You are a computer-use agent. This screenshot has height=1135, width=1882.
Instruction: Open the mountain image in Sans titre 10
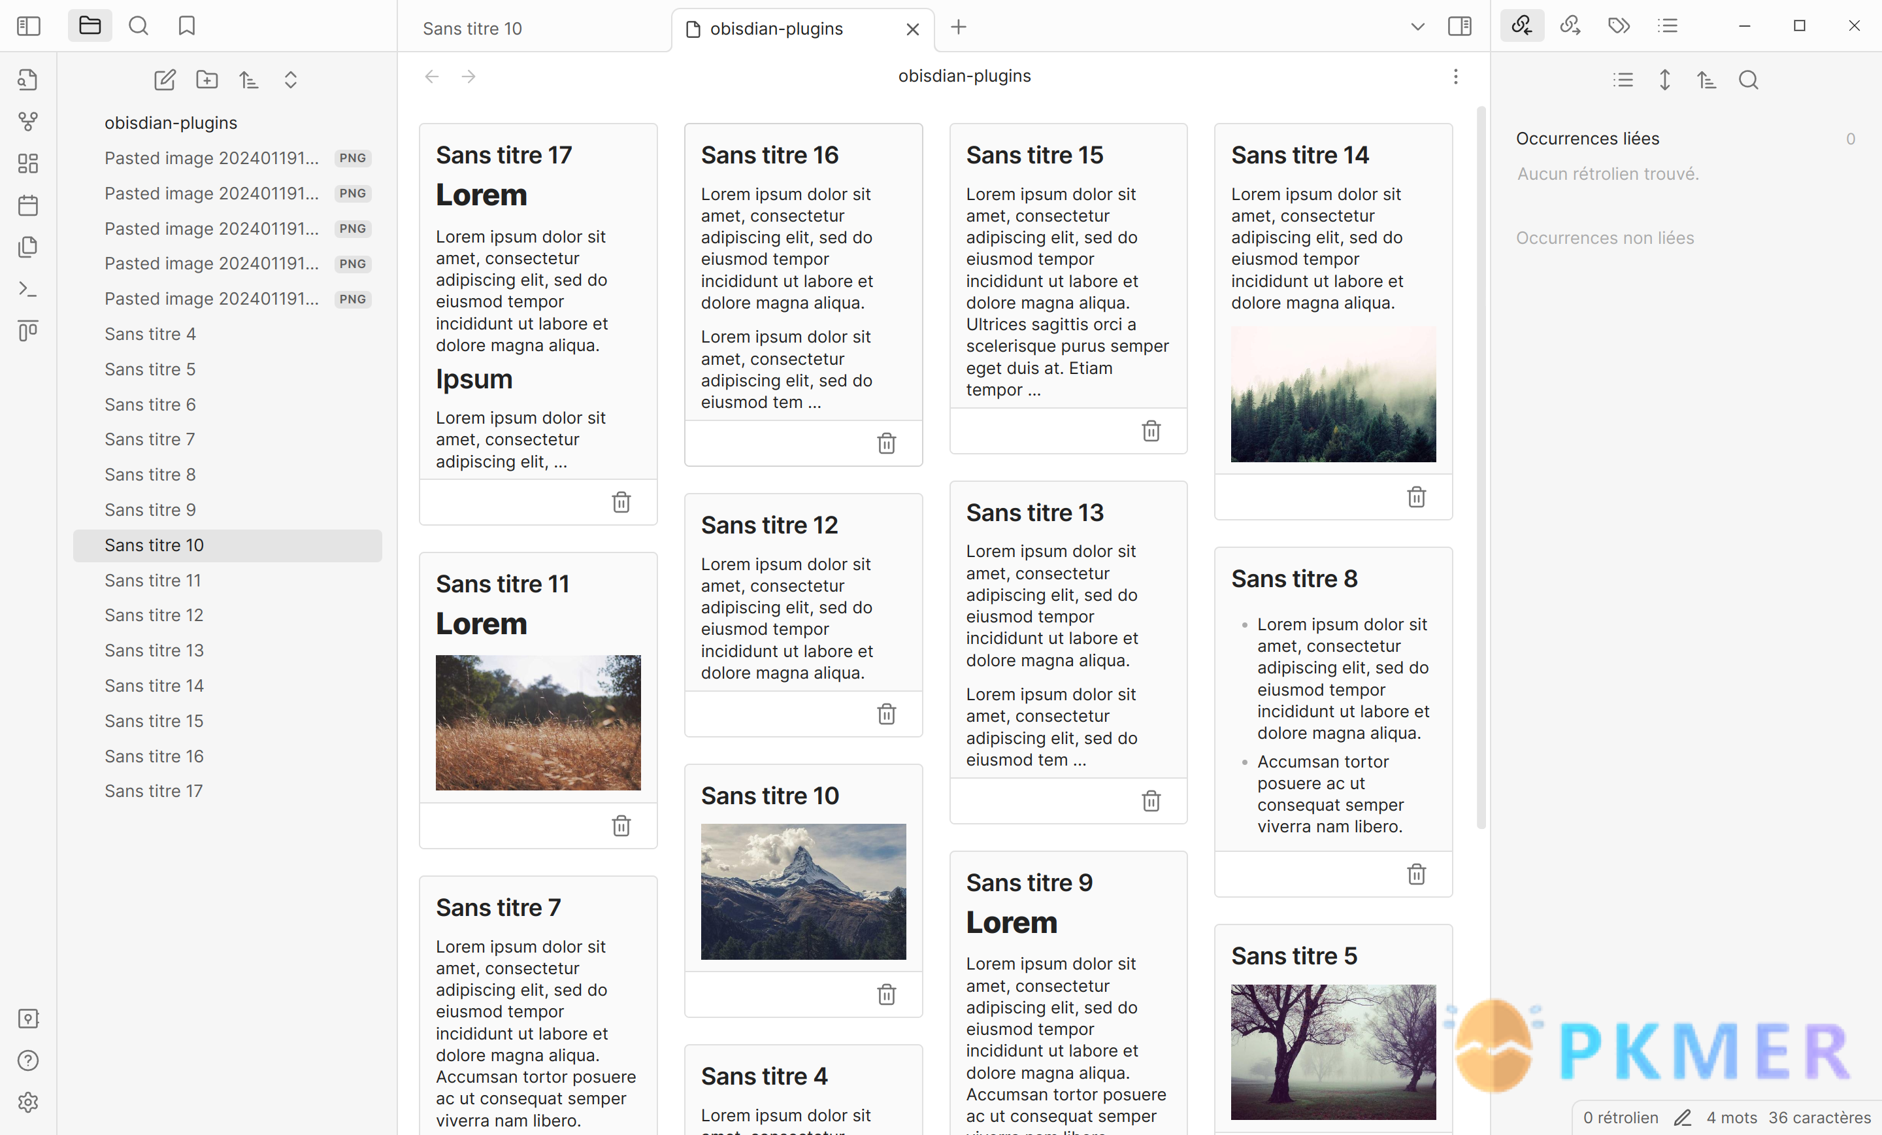804,891
